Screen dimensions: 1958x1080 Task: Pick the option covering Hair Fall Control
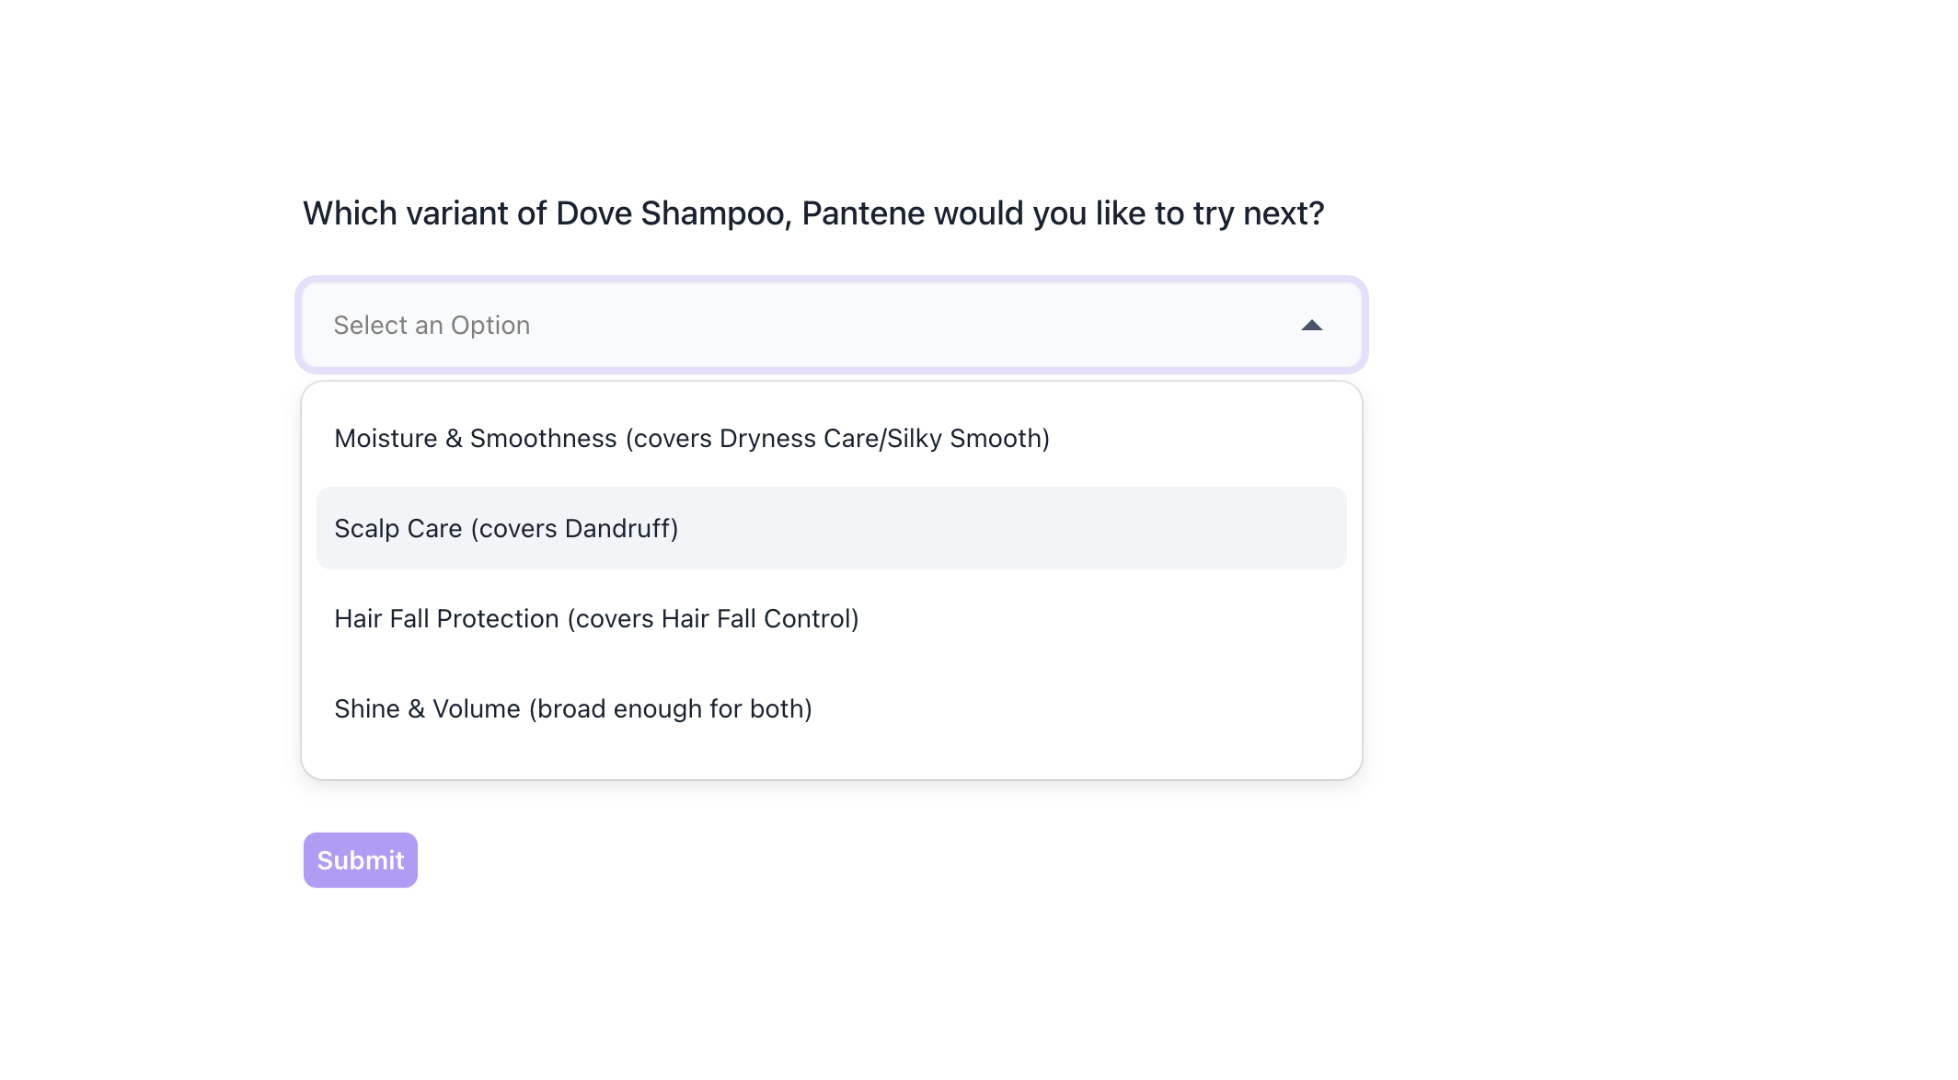click(x=596, y=619)
